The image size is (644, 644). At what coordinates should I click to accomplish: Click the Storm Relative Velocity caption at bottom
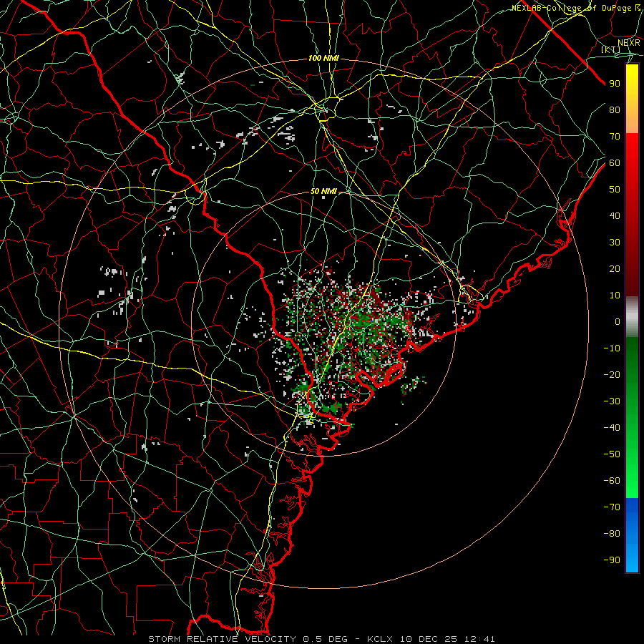point(321,639)
